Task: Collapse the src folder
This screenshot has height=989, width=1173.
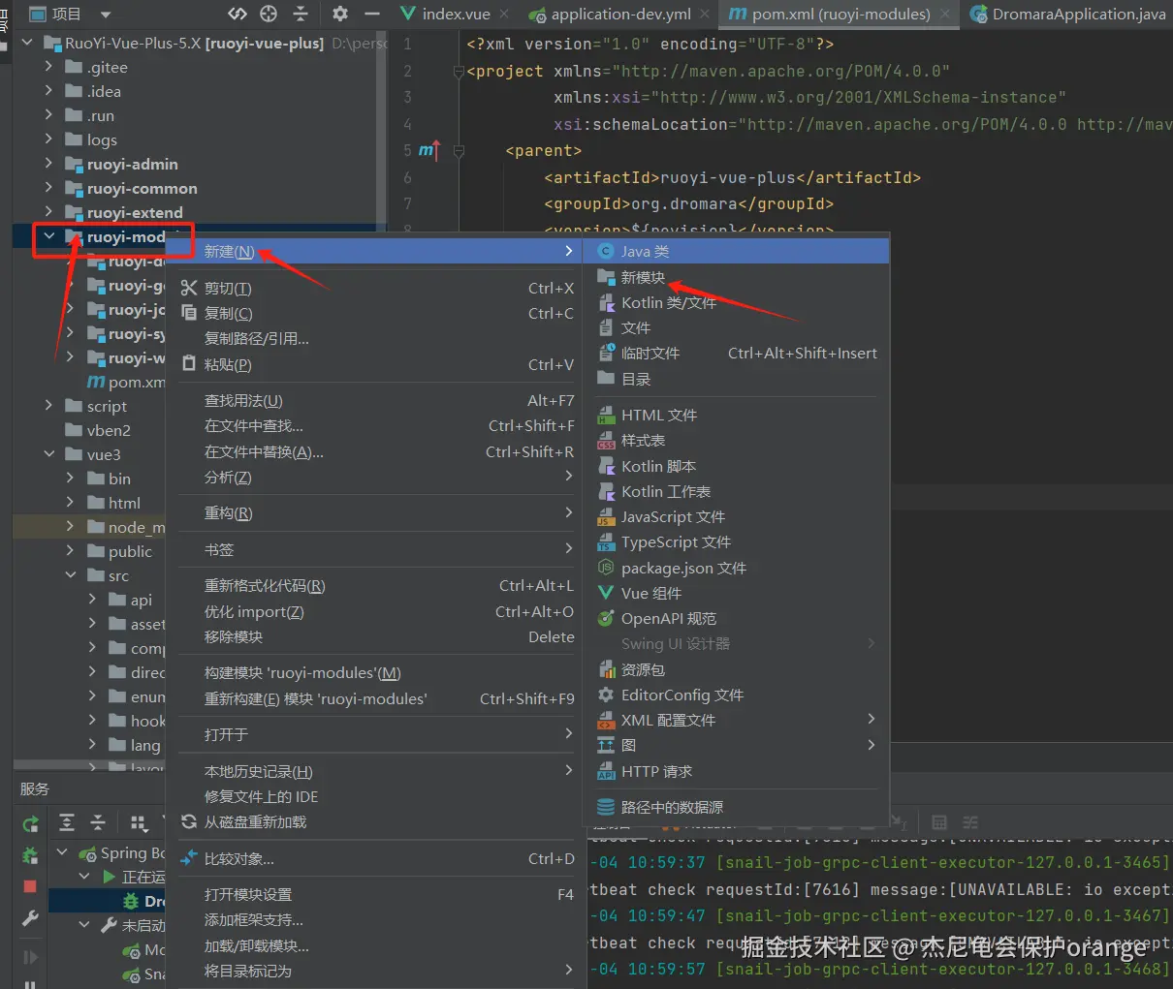Action: pyautogui.click(x=70, y=575)
